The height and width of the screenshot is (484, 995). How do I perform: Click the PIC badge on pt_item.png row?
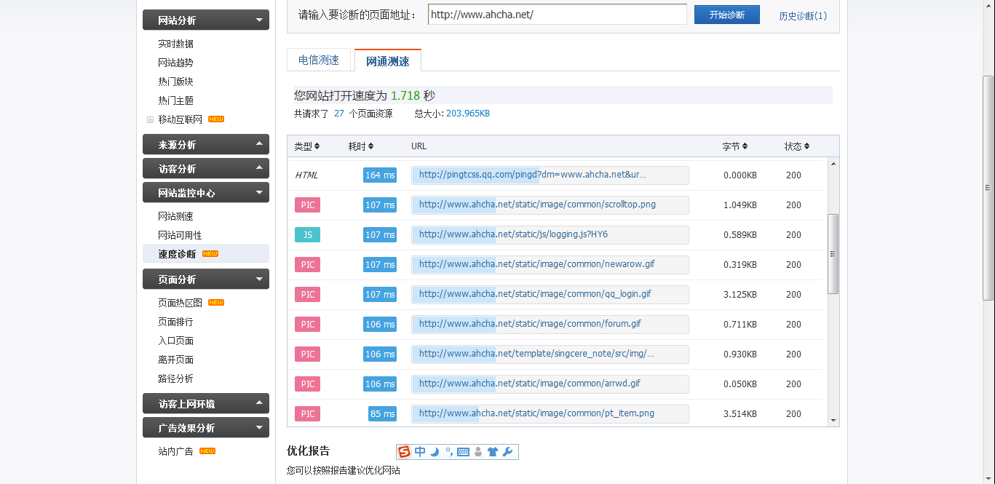pyautogui.click(x=307, y=414)
